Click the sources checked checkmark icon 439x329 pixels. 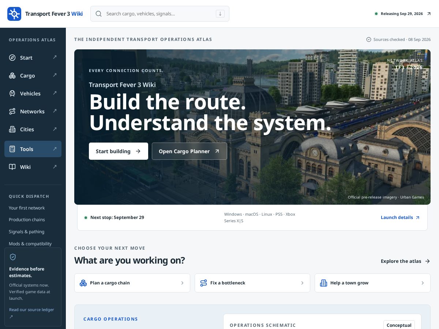[x=369, y=39]
